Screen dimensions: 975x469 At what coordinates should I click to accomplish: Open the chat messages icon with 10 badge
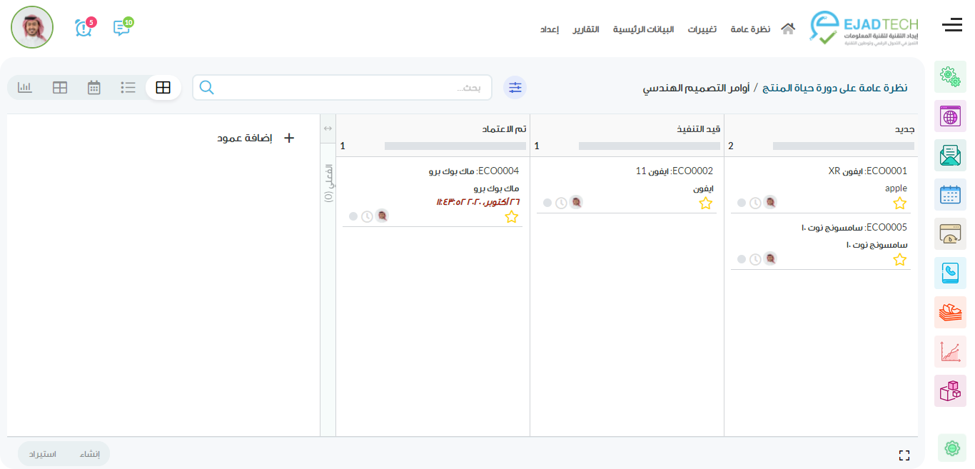[x=121, y=29]
